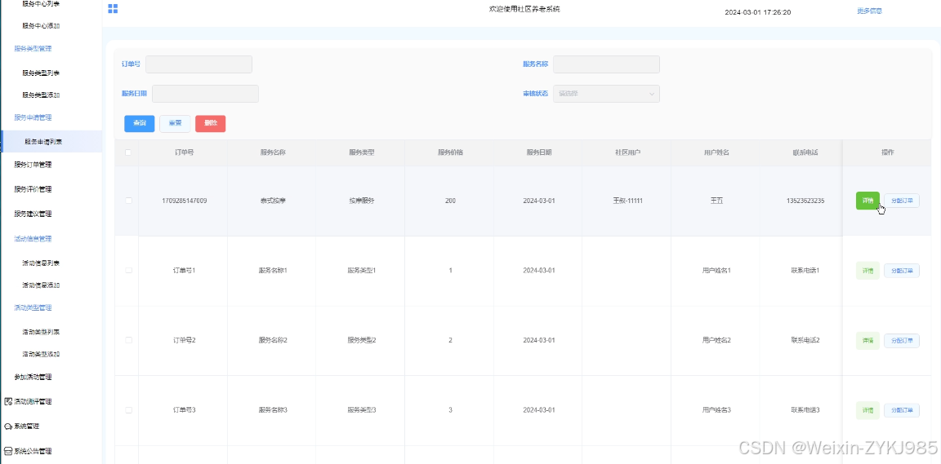The height and width of the screenshot is (464, 941).
Task: Click cell 用户姓名3
Action: point(716,410)
